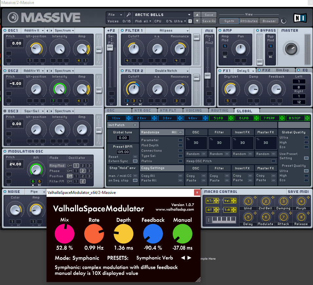Click the preset search magnifier icon
This screenshot has height=285, width=313.
coord(128,15)
